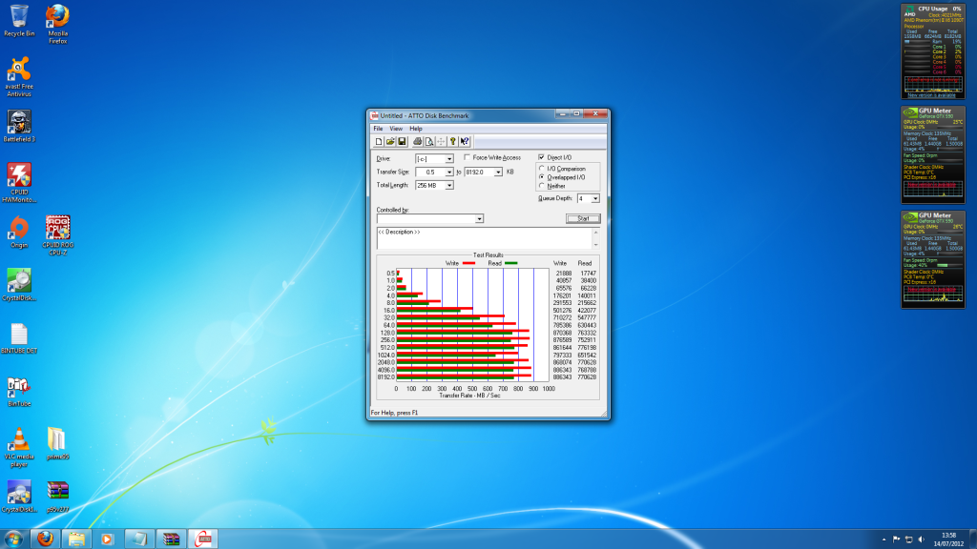The image size is (977, 549).
Task: Click the Save floppy disk icon
Action: [402, 141]
